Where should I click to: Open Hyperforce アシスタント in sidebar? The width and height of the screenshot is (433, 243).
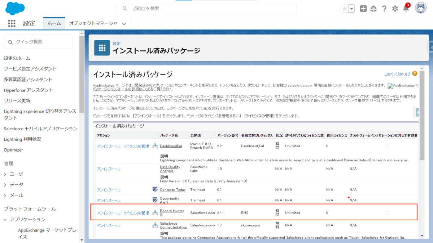(29, 90)
